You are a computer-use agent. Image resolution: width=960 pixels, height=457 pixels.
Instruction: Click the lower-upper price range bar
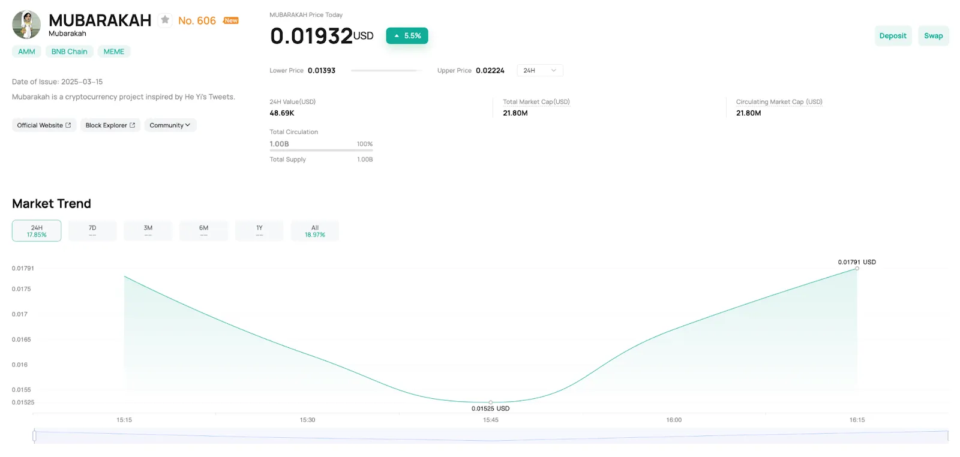point(386,71)
